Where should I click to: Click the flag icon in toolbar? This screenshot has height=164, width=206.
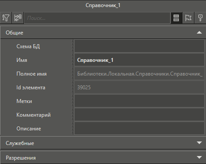[188, 18]
